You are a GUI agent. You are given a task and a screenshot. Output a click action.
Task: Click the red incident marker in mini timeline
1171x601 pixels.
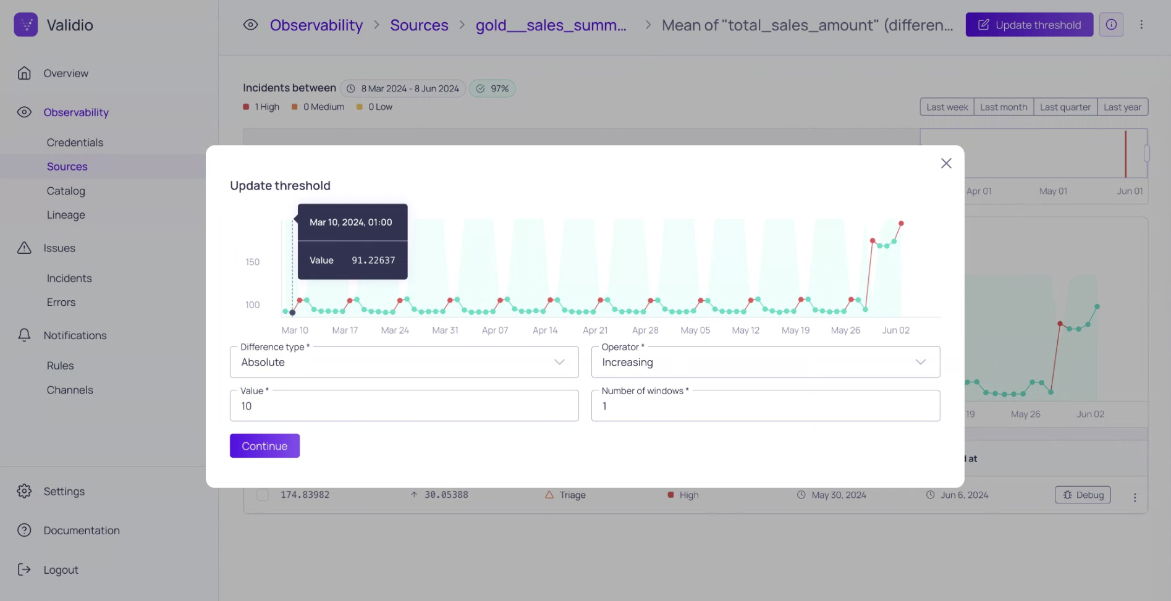(1125, 154)
